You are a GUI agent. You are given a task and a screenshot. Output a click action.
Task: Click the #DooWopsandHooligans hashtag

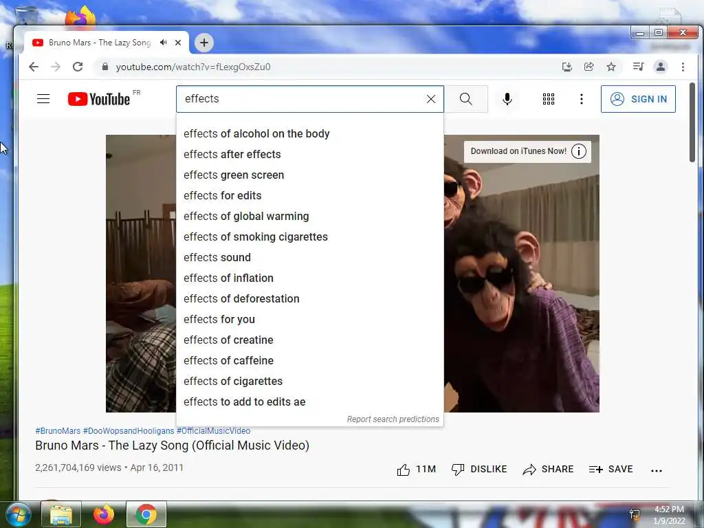(x=129, y=431)
